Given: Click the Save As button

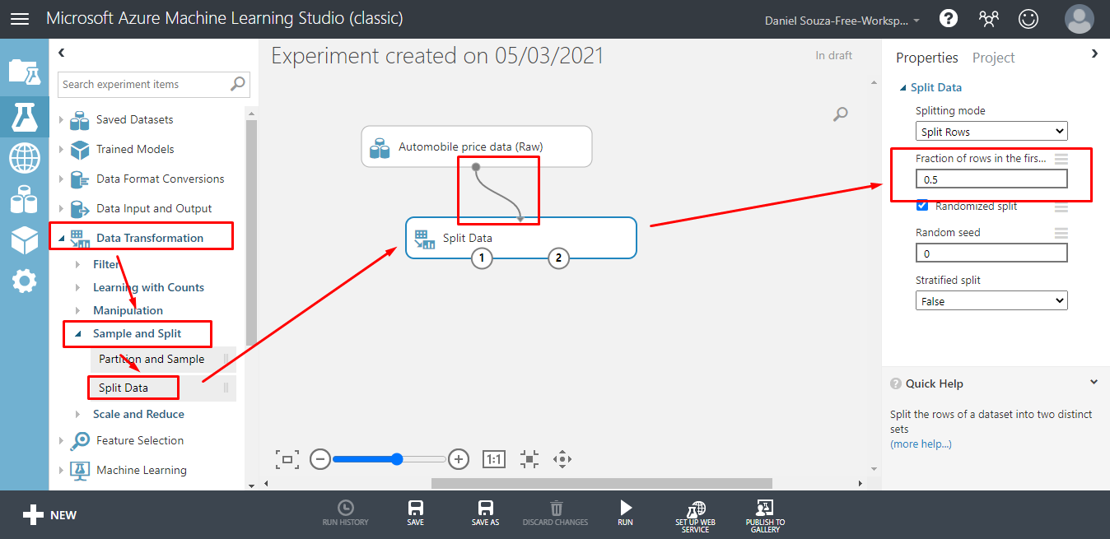Looking at the screenshot, I should [x=485, y=513].
